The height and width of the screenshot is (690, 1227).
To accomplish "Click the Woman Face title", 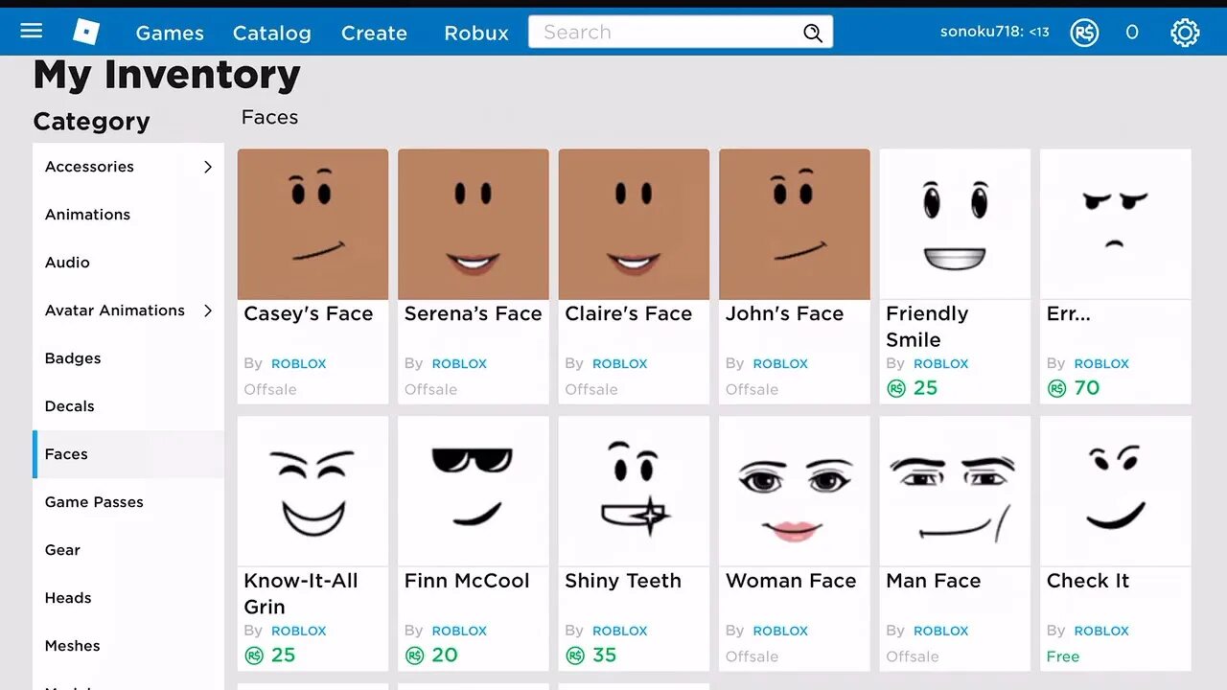I will pyautogui.click(x=791, y=581).
